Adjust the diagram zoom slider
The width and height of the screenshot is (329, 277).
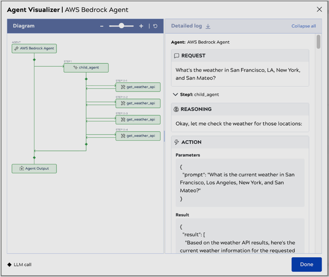coord(122,26)
